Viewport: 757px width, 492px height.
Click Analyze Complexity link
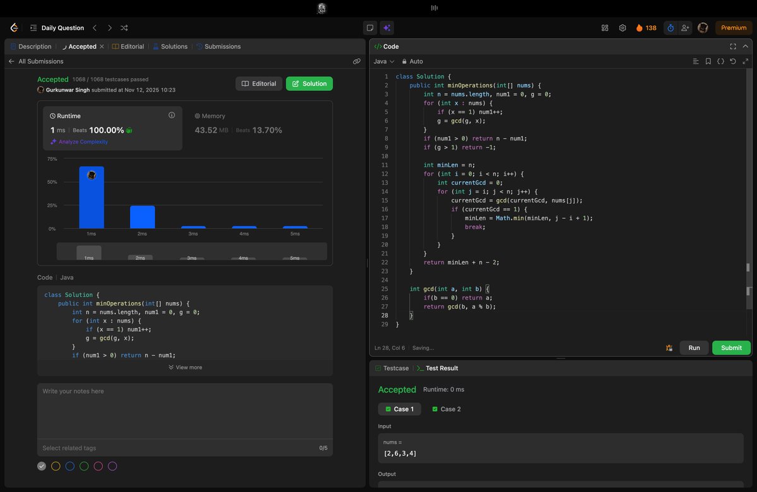pos(79,142)
